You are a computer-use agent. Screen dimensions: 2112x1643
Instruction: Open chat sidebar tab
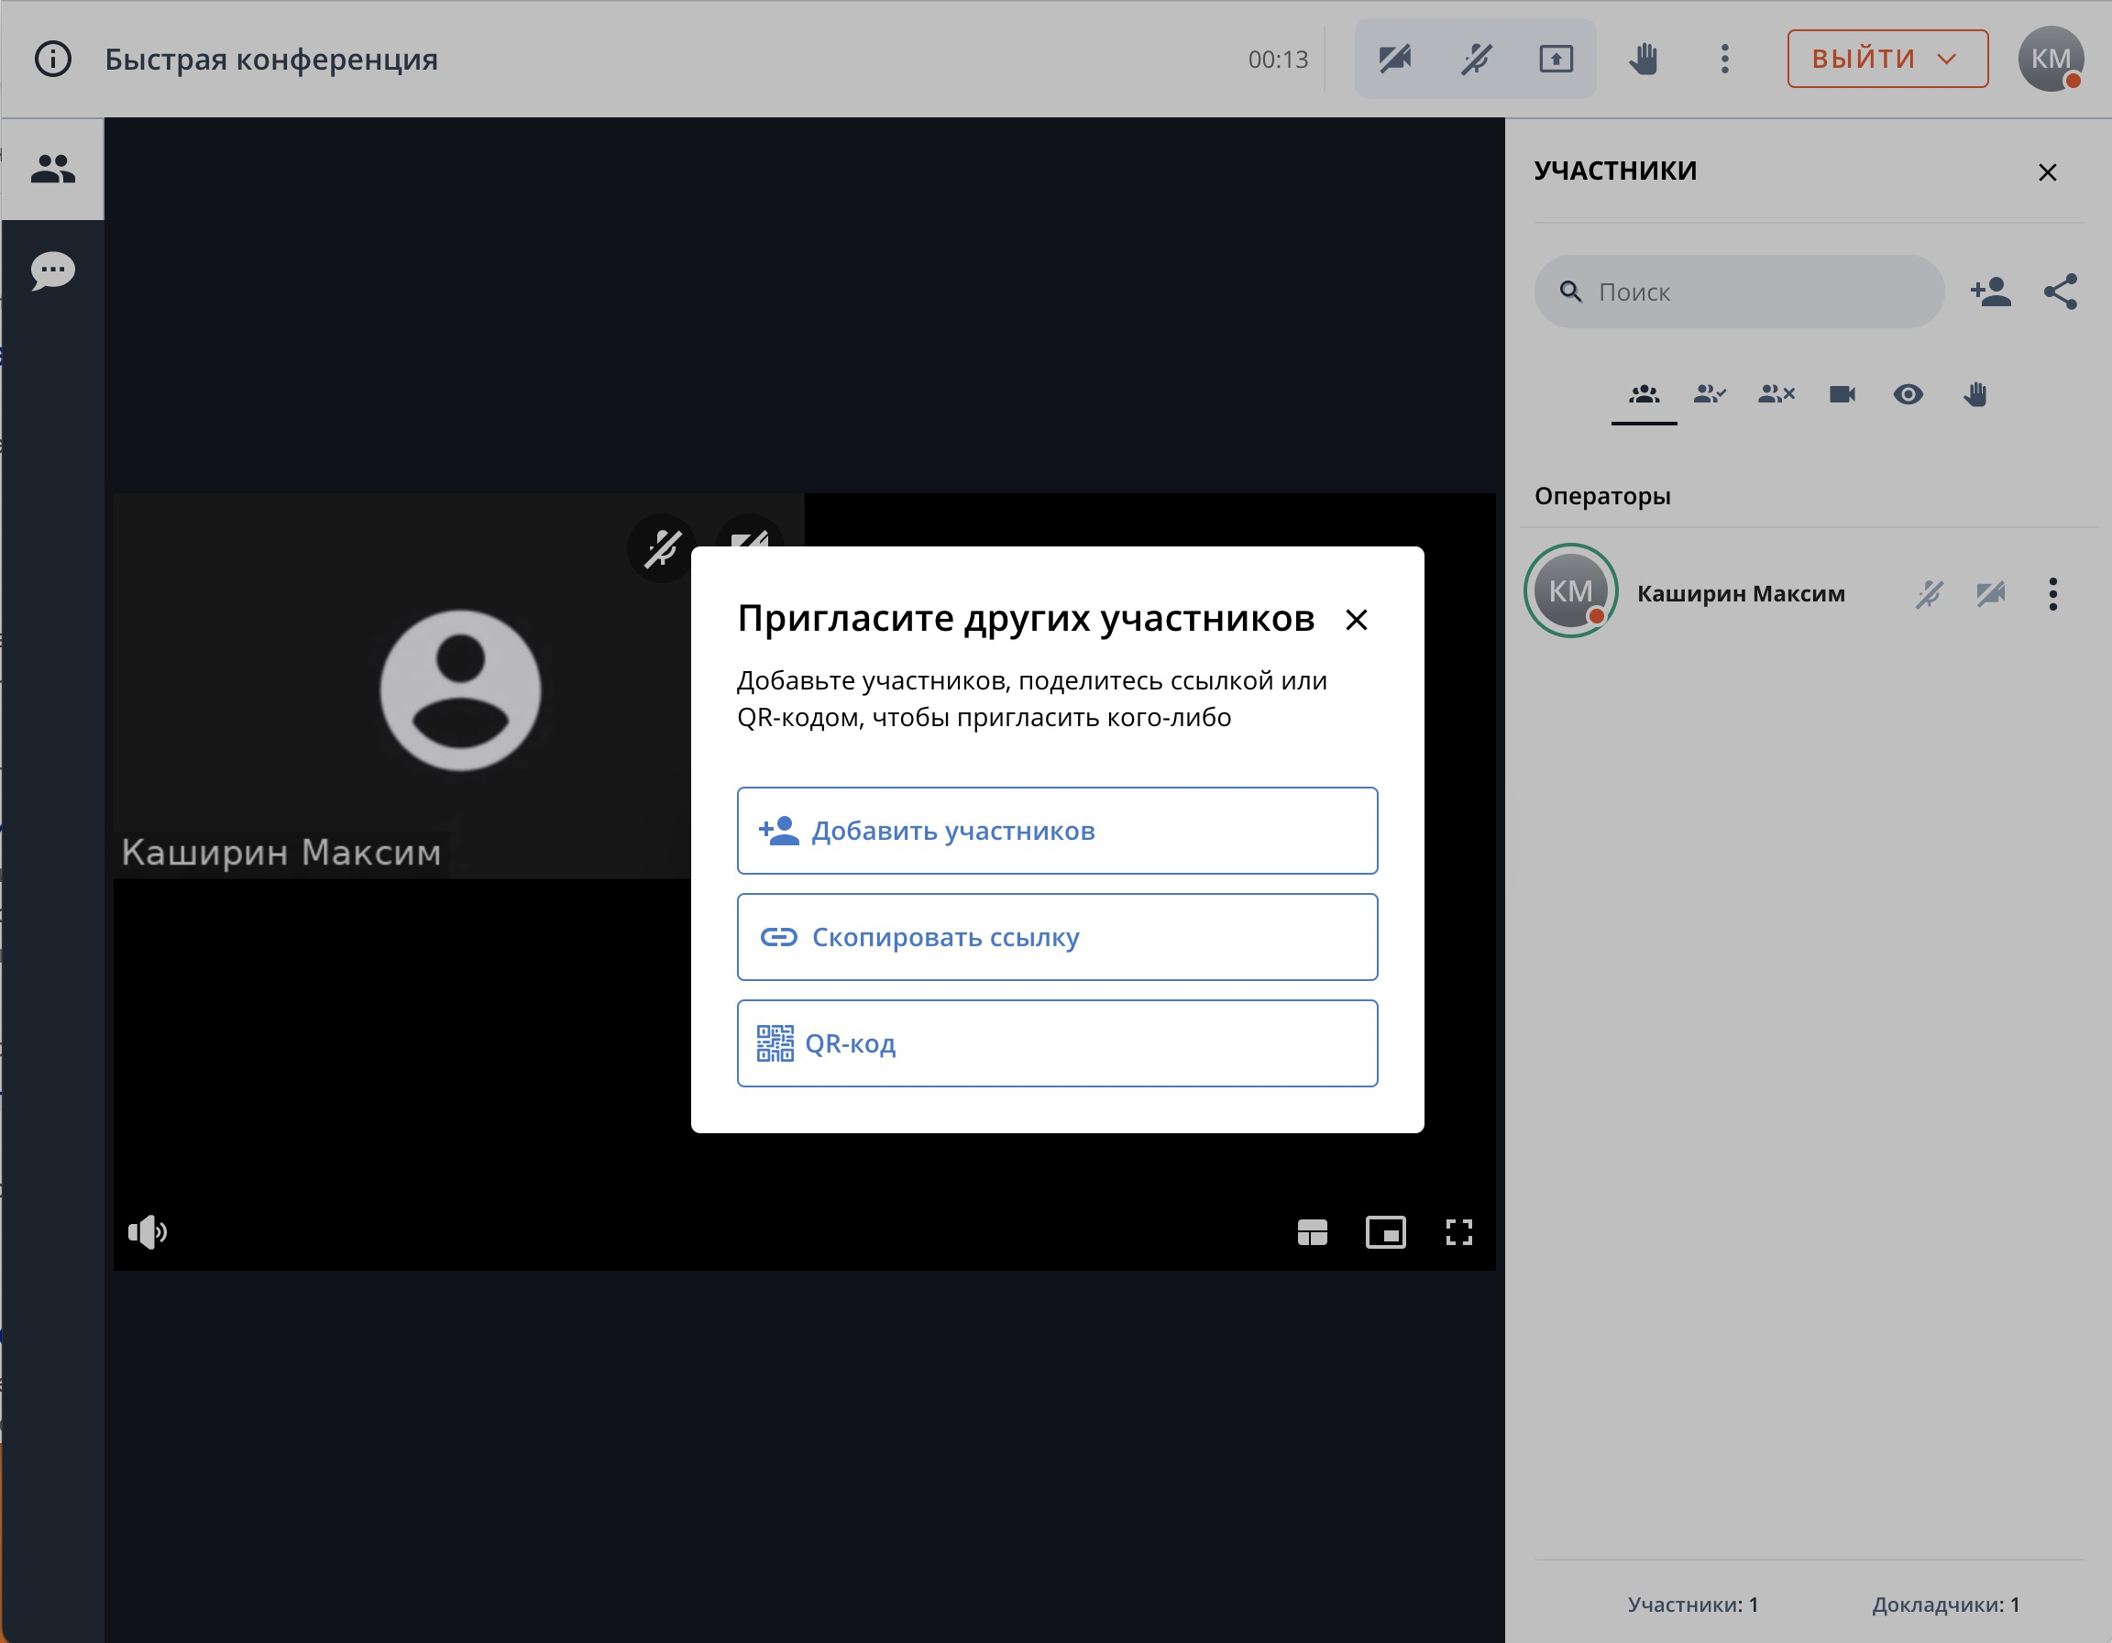[53, 270]
